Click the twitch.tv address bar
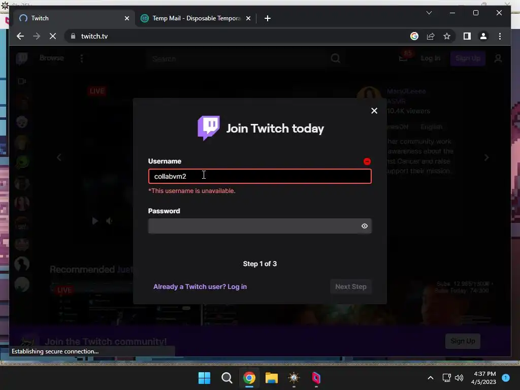Screen dimensions: 520x390 [239, 36]
